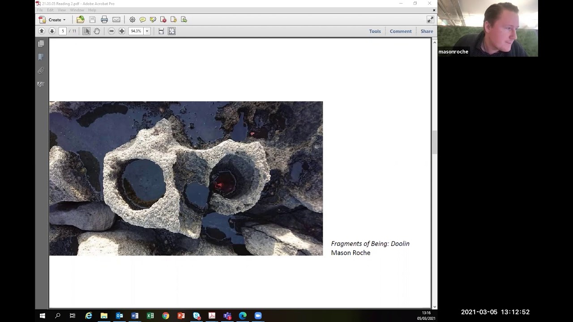Toggle scrolling mode fit width icon

[x=161, y=31]
